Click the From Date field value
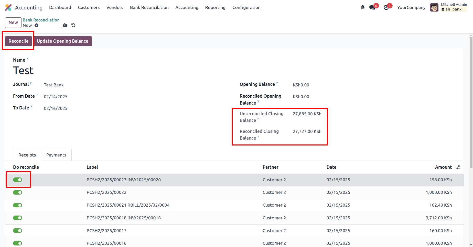Viewport: 473px width, 247px height. (56, 97)
